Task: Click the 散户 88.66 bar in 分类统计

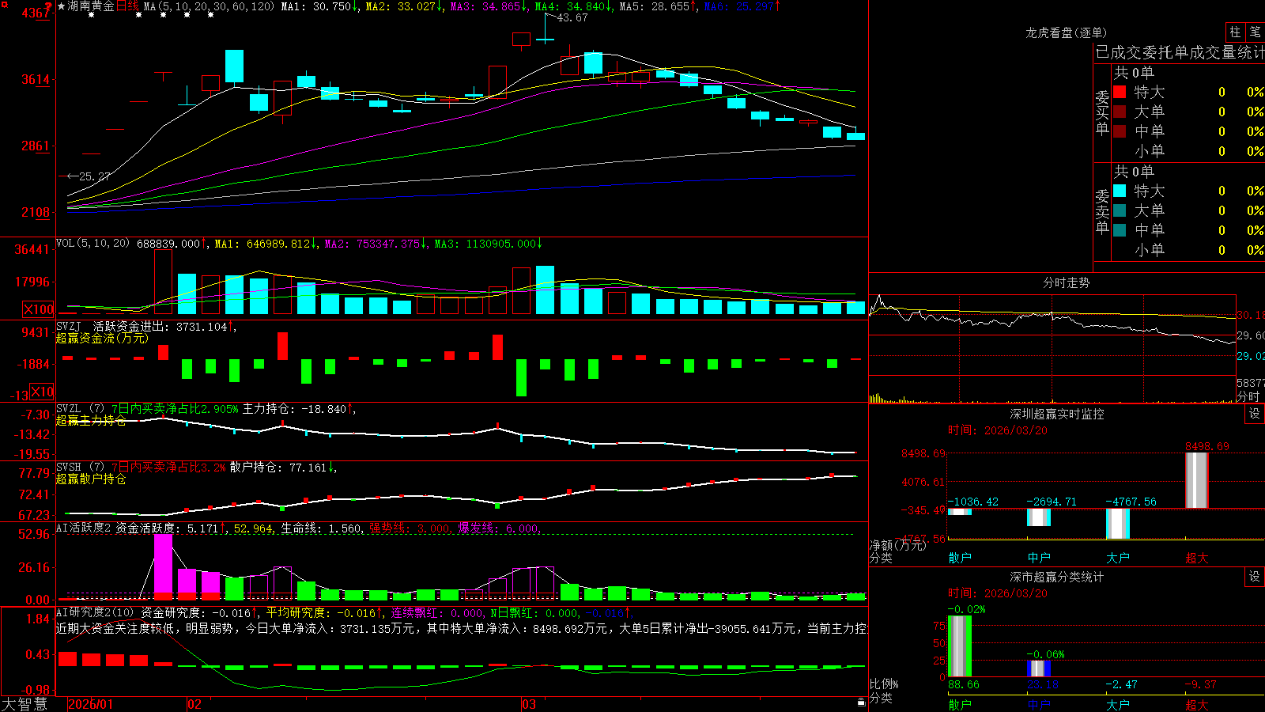Action: pyautogui.click(x=960, y=646)
